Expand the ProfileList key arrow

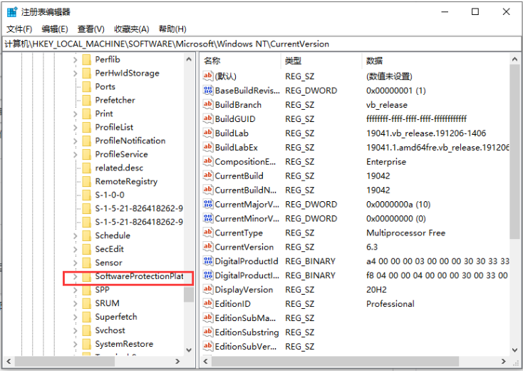click(x=75, y=127)
